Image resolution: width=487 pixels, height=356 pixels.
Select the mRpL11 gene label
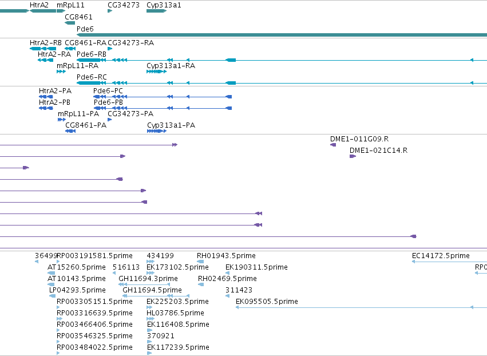coord(70,5)
